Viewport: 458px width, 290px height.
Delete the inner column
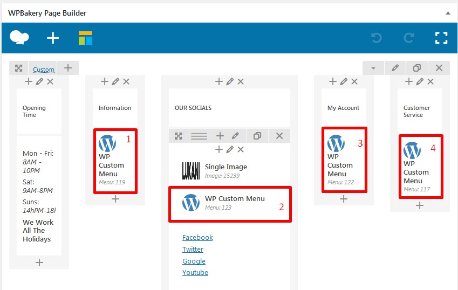[x=241, y=150]
